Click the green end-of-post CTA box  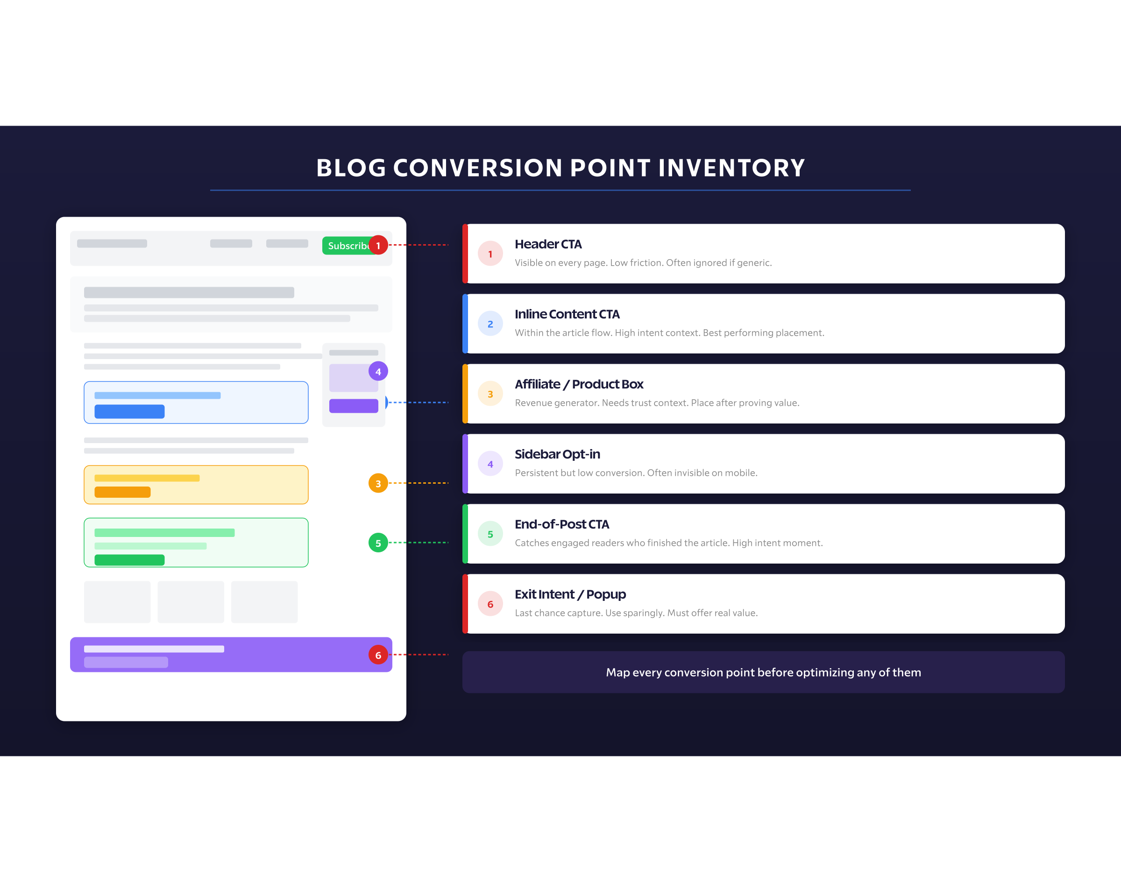point(196,542)
